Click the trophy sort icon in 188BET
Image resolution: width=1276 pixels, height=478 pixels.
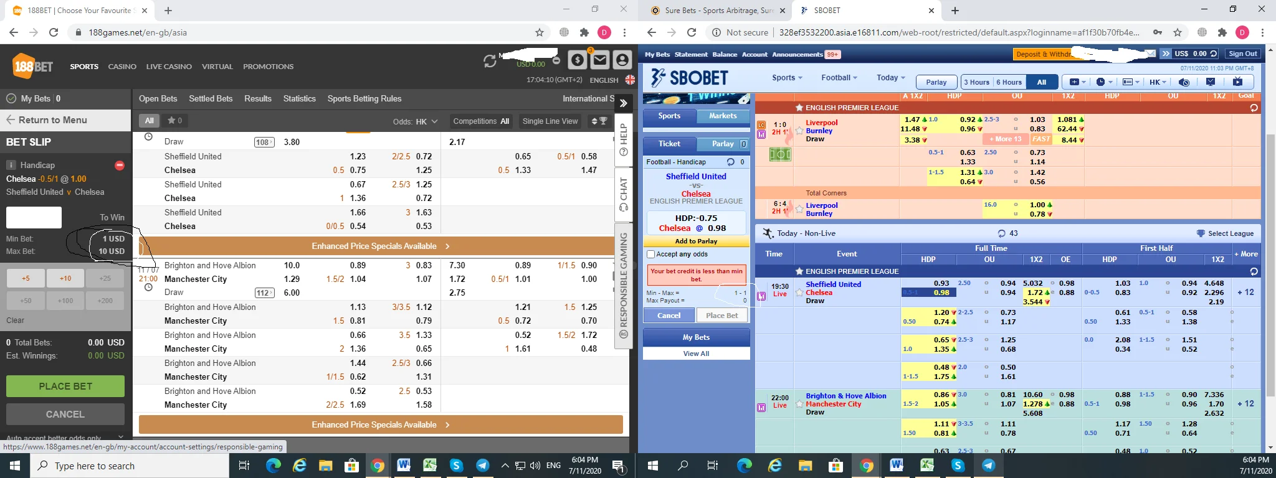point(599,121)
